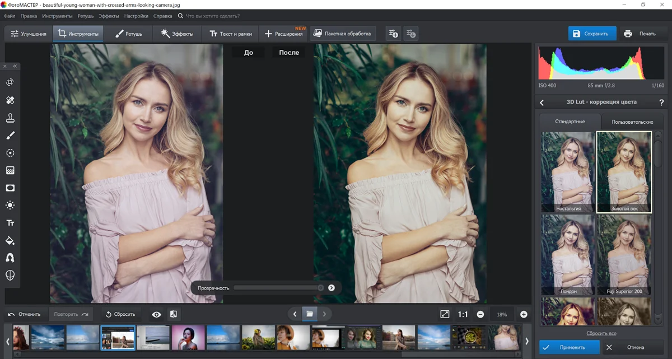Open the Расширения tab
Image resolution: width=672 pixels, height=359 pixels.
click(283, 34)
